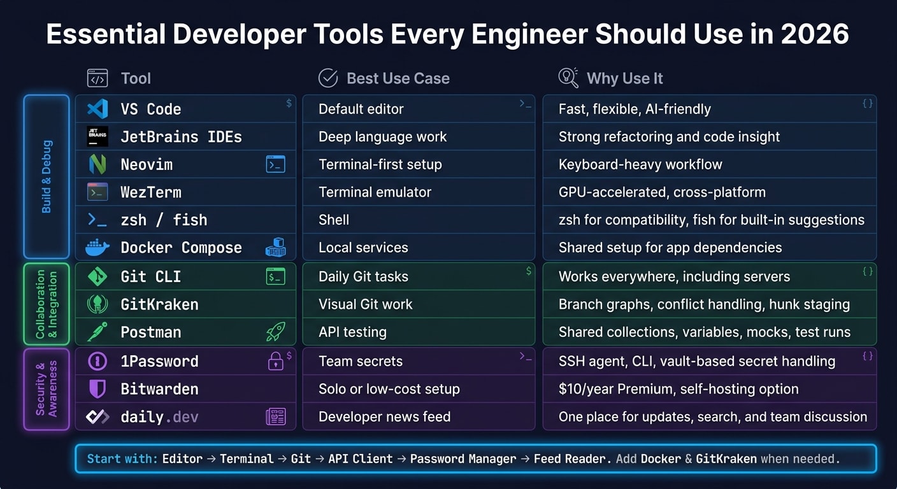Click the daily.dev tool name
The width and height of the screenshot is (897, 489).
[159, 416]
